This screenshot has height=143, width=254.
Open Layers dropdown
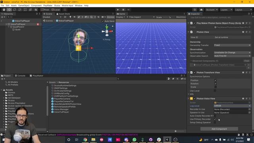click(226, 10)
